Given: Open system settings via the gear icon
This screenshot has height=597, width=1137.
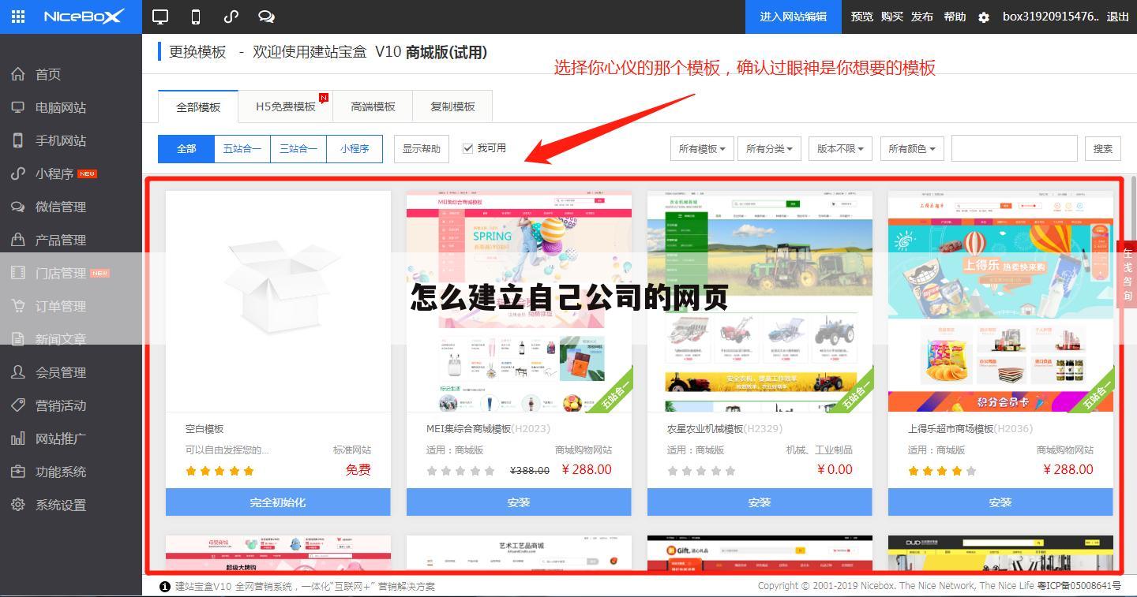Looking at the screenshot, I should pyautogui.click(x=984, y=16).
